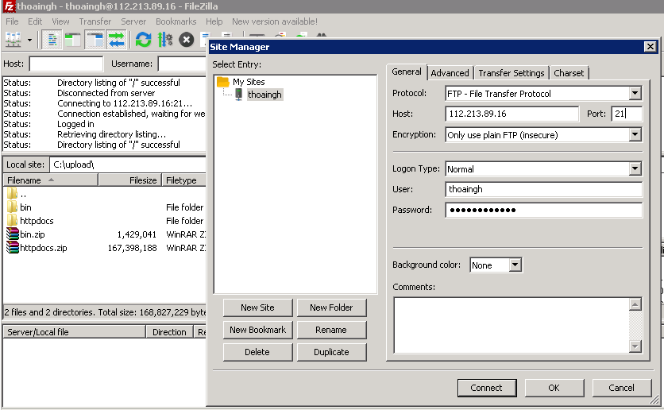Click the New Site button
The width and height of the screenshot is (664, 410).
click(x=257, y=307)
